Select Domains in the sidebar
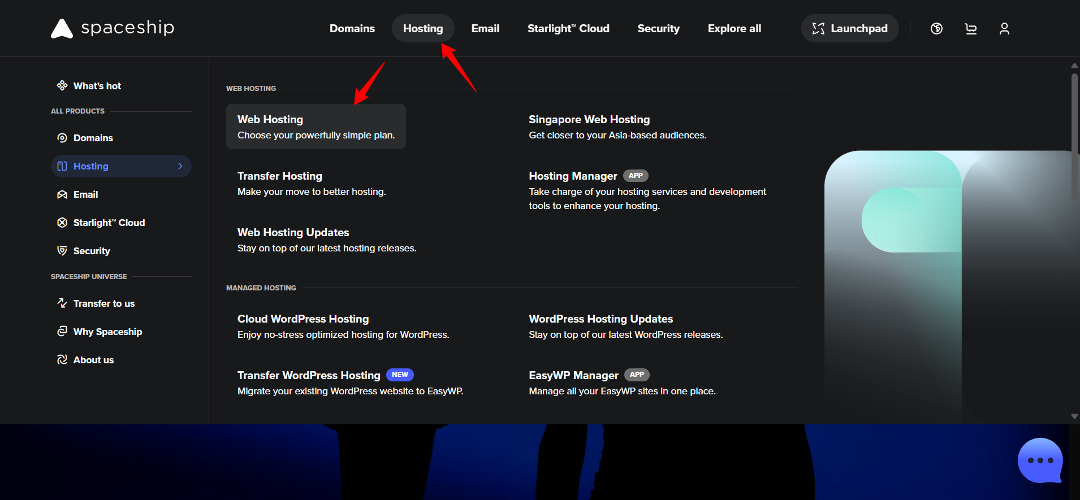 tap(121, 138)
